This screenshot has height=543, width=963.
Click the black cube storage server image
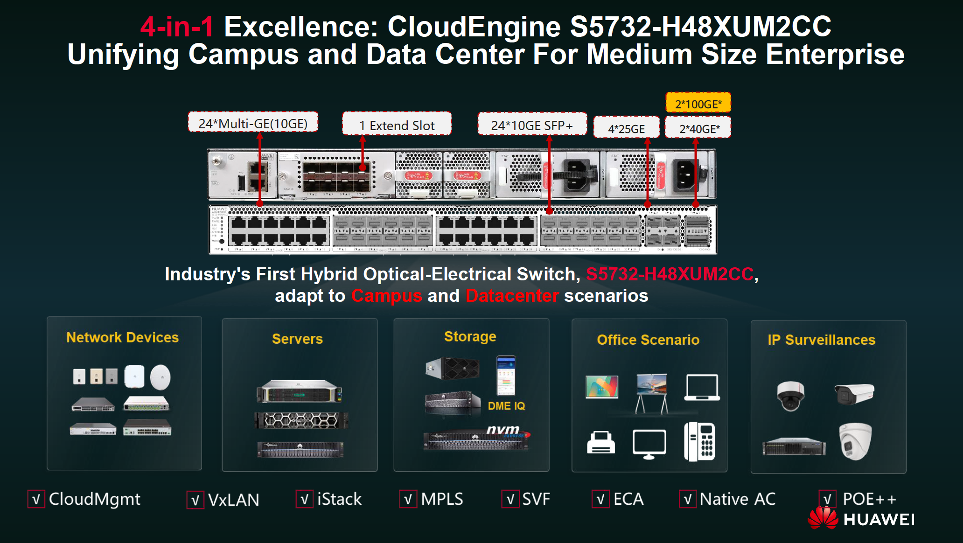coord(452,368)
